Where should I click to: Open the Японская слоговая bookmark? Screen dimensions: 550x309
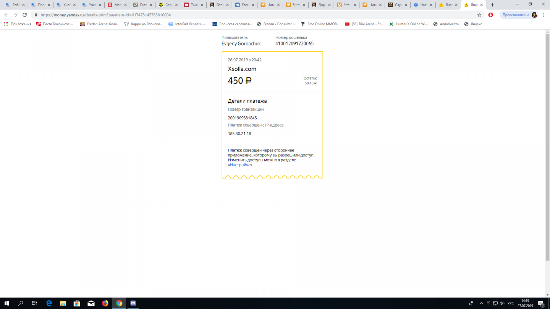tap(232, 24)
